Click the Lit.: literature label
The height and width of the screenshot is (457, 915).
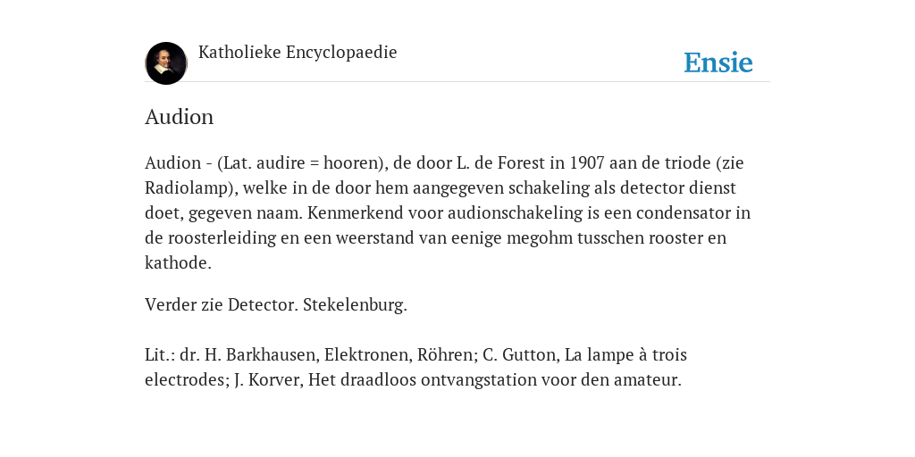click(x=160, y=354)
